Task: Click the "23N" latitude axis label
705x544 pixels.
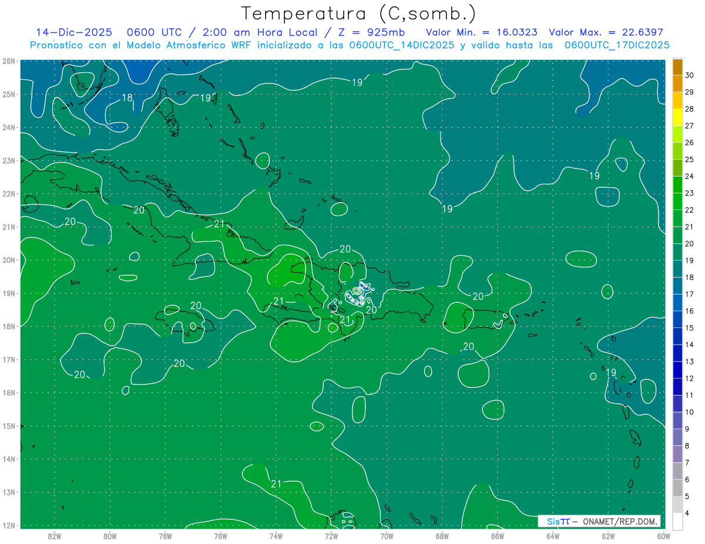Action: [8, 160]
